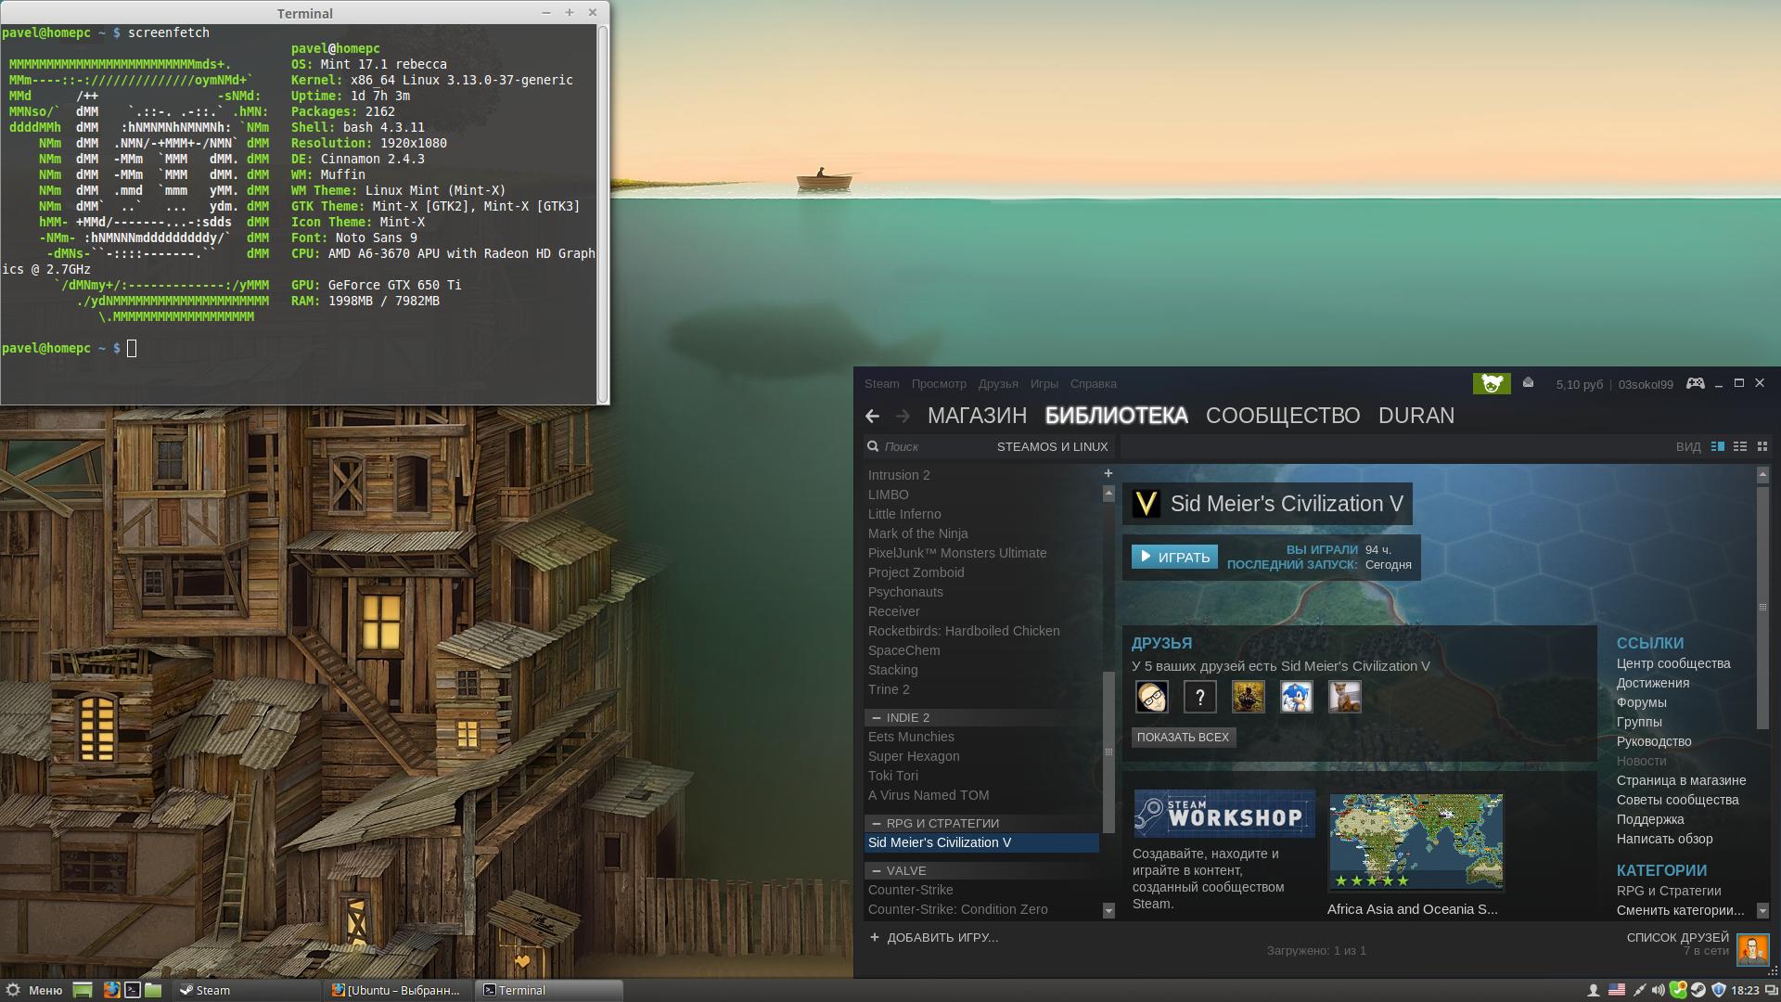Switch the library to list view
This screenshot has height=1002, width=1781.
[x=1740, y=446]
